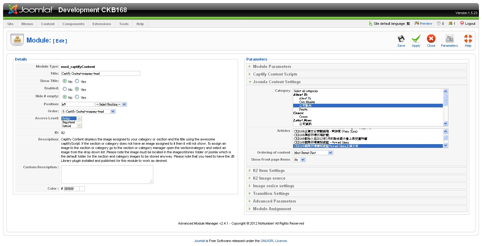The width and height of the screenshot is (482, 246).
Task: Click the Preview icon in header
Action: pos(417,23)
